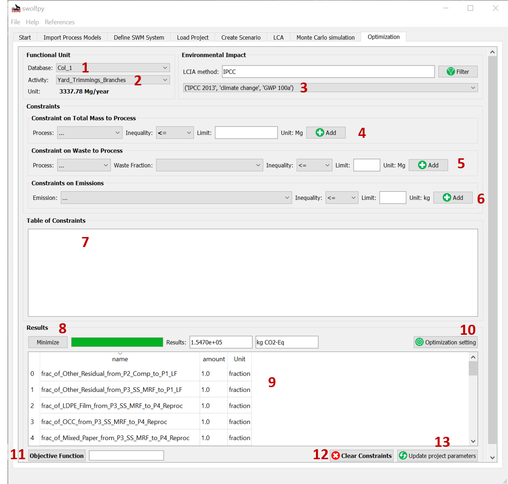The height and width of the screenshot is (484, 508).
Task: Click Update project parameters button
Action: 437,456
